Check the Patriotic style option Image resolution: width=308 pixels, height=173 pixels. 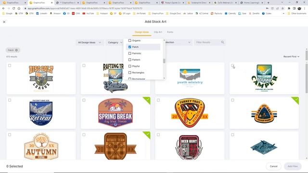tap(129, 53)
